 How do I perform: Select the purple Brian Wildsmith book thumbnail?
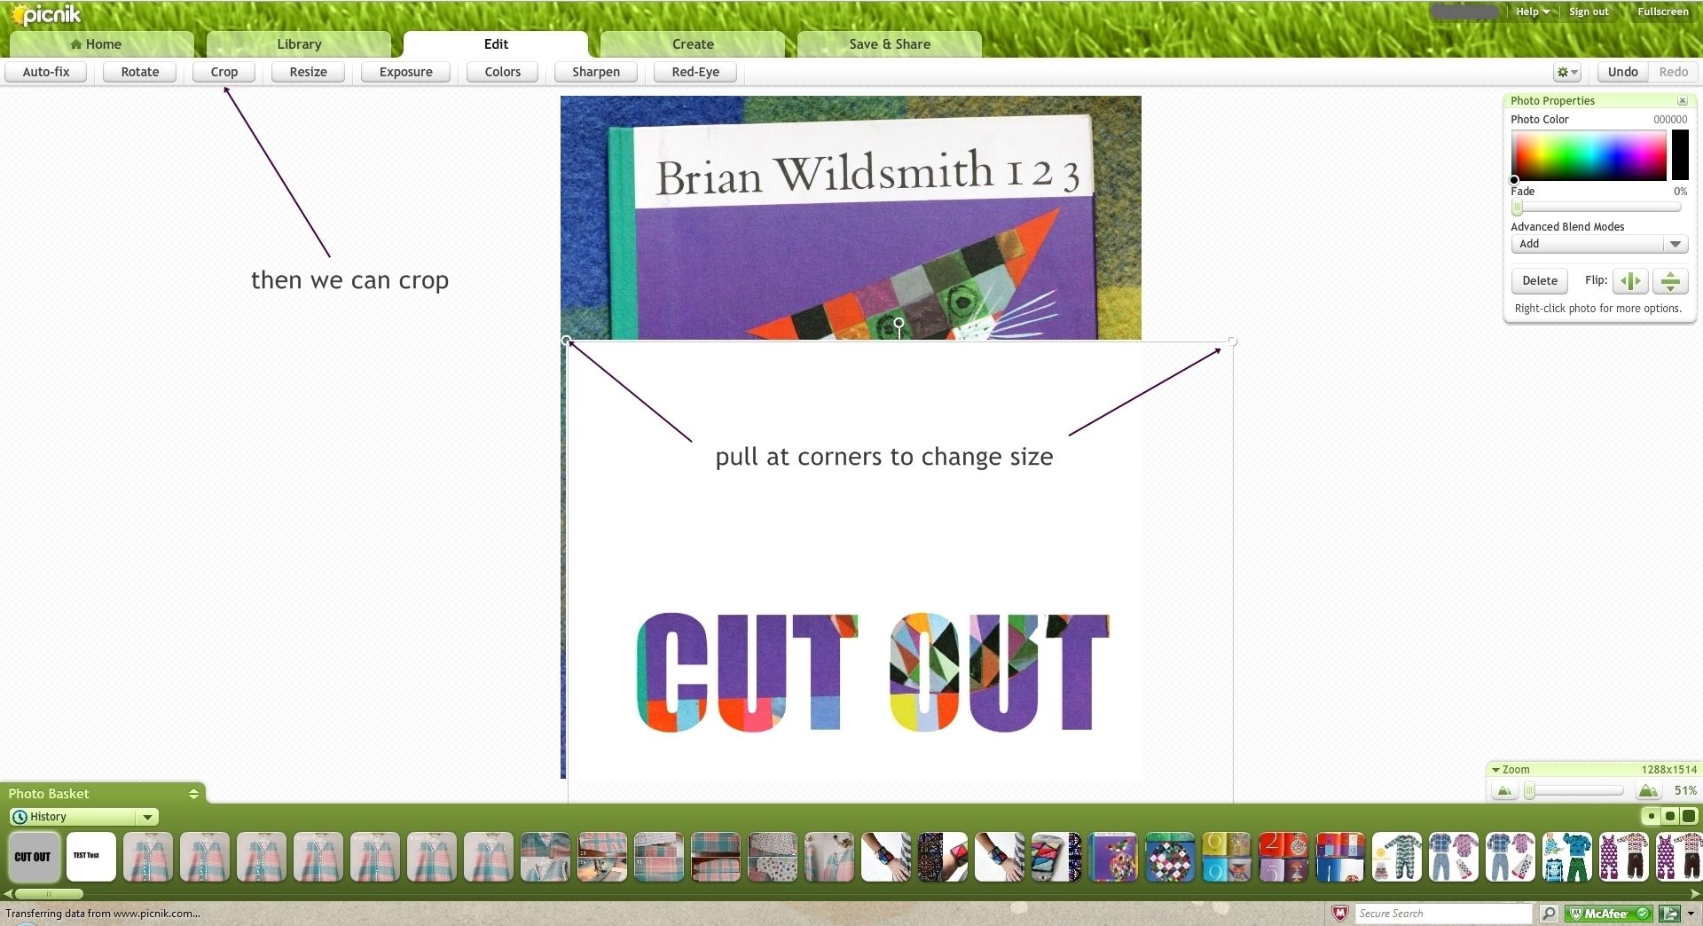point(1112,857)
